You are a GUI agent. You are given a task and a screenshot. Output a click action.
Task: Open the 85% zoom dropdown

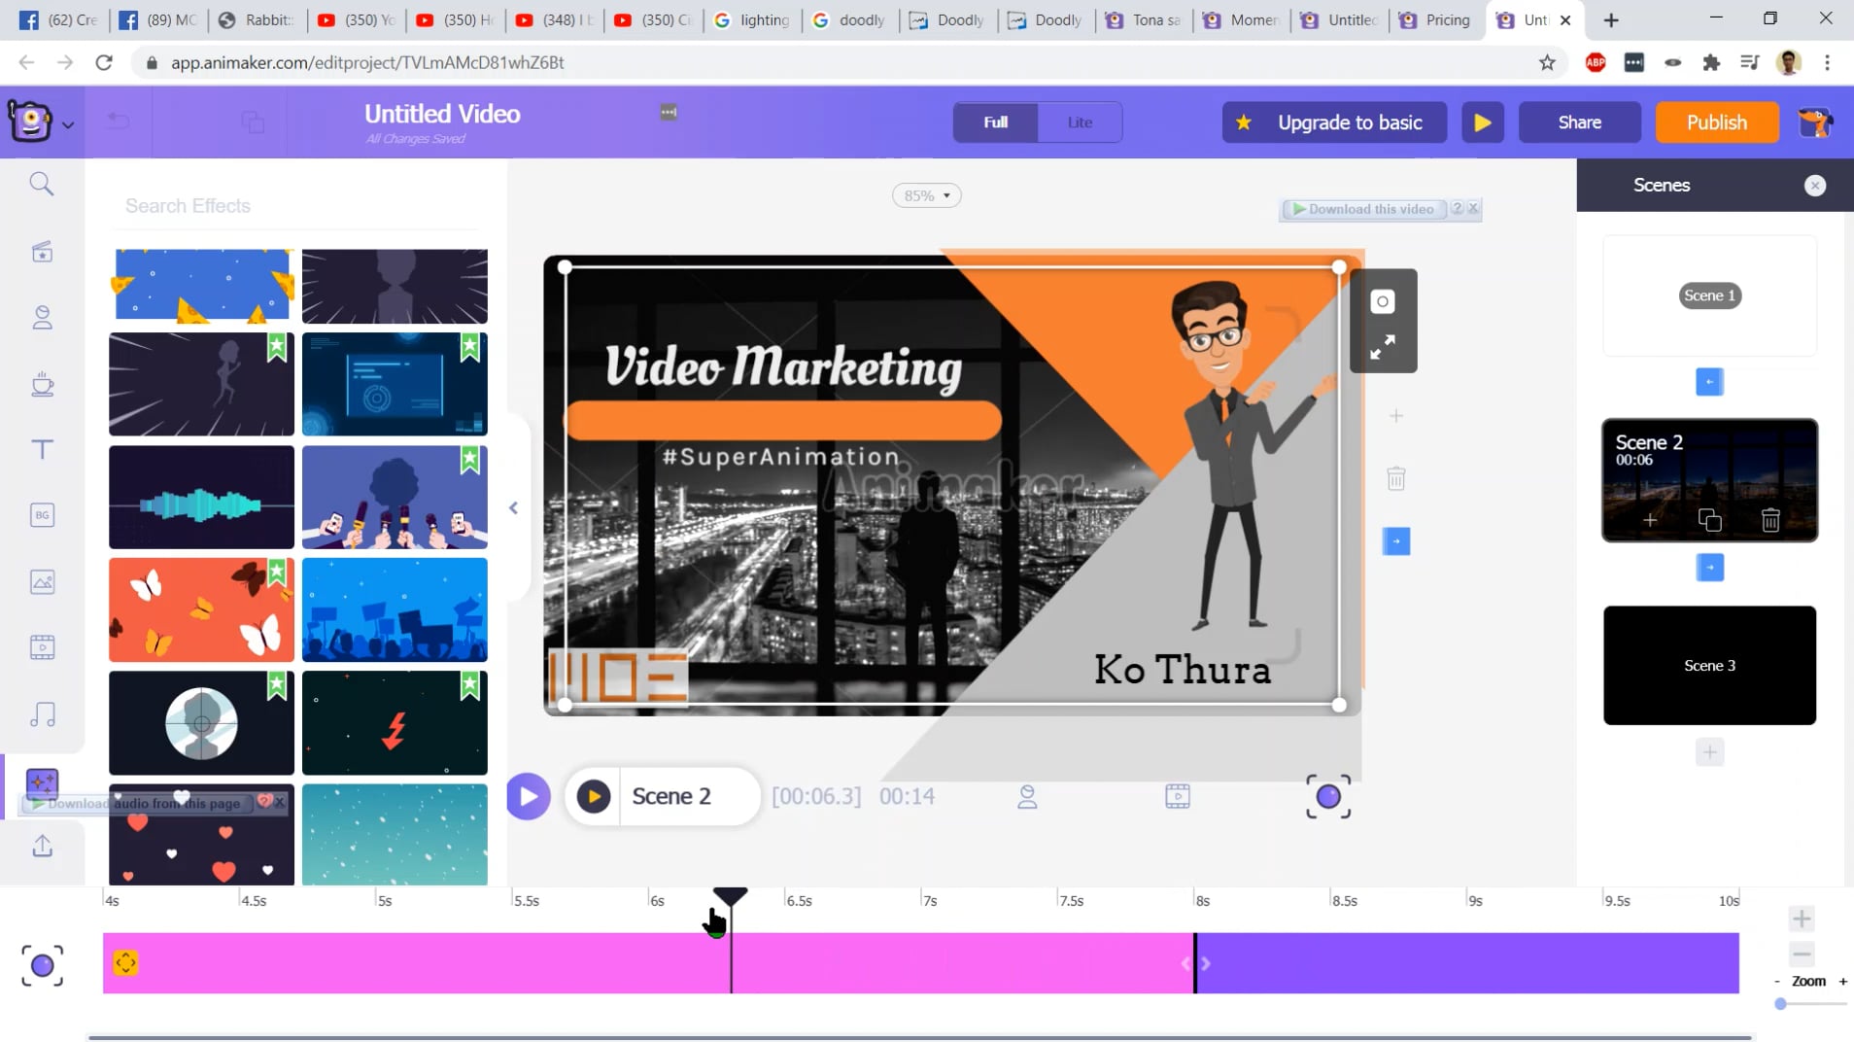pos(926,195)
